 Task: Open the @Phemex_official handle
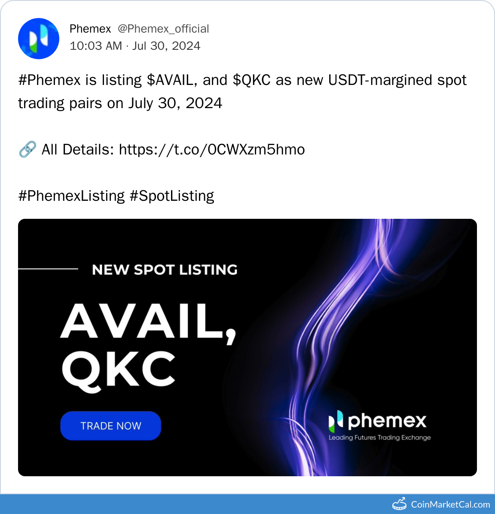[x=163, y=29]
